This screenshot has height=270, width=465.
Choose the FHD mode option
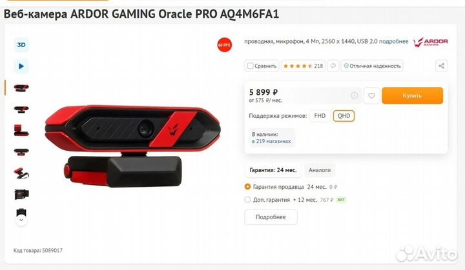coord(320,116)
